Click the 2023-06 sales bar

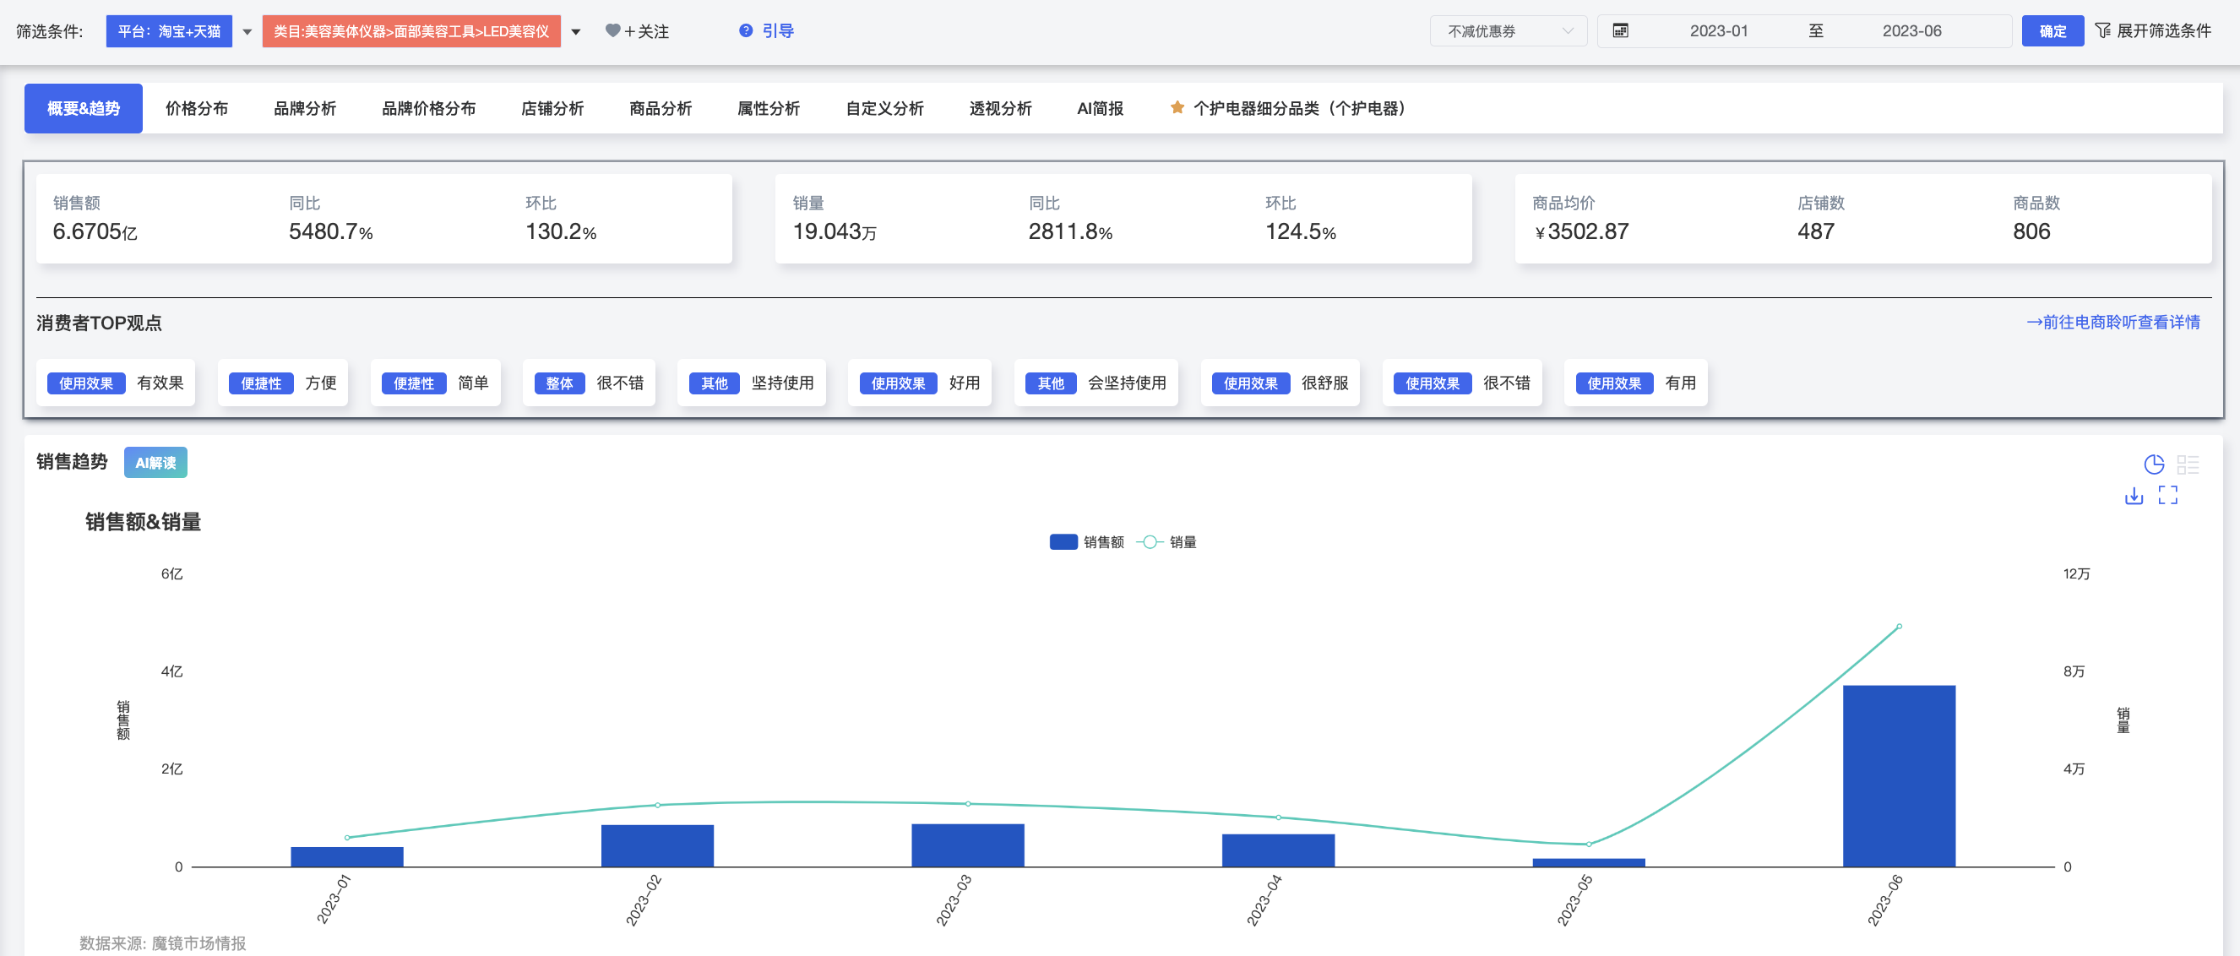[x=1899, y=776]
